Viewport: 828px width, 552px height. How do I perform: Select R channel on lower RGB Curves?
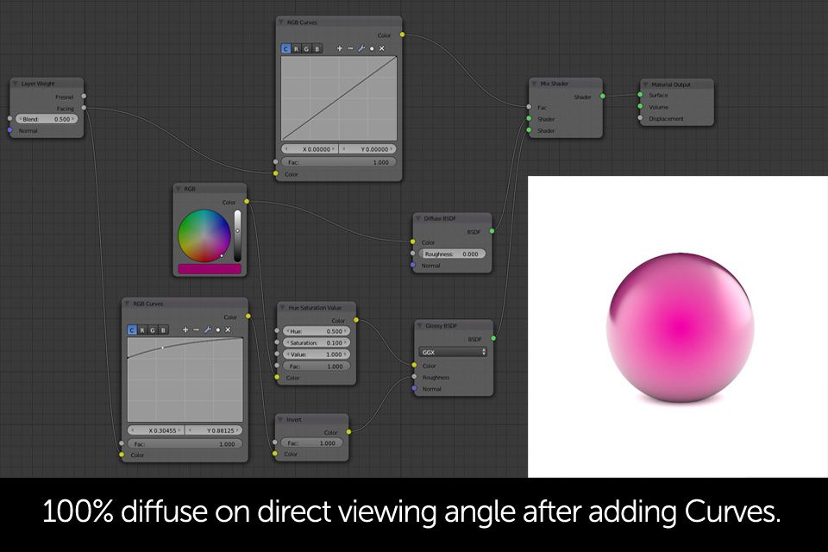pyautogui.click(x=142, y=330)
